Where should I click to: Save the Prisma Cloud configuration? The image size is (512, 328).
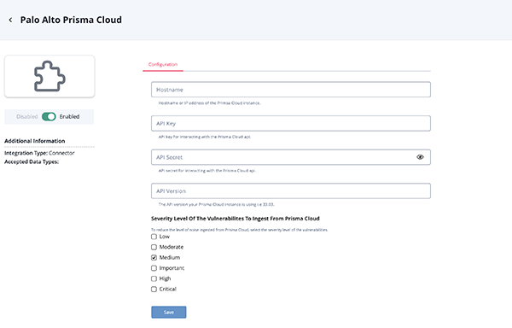pos(168,312)
